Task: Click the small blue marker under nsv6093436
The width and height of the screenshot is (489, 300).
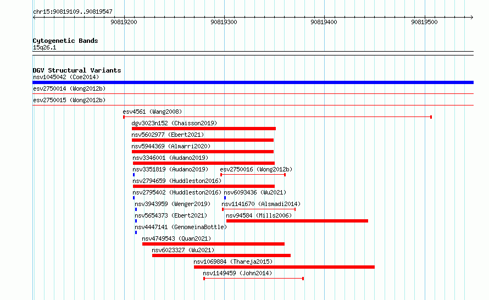Action: [x=225, y=198]
